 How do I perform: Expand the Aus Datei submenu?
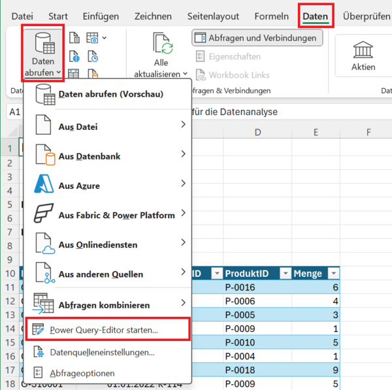tap(183, 126)
